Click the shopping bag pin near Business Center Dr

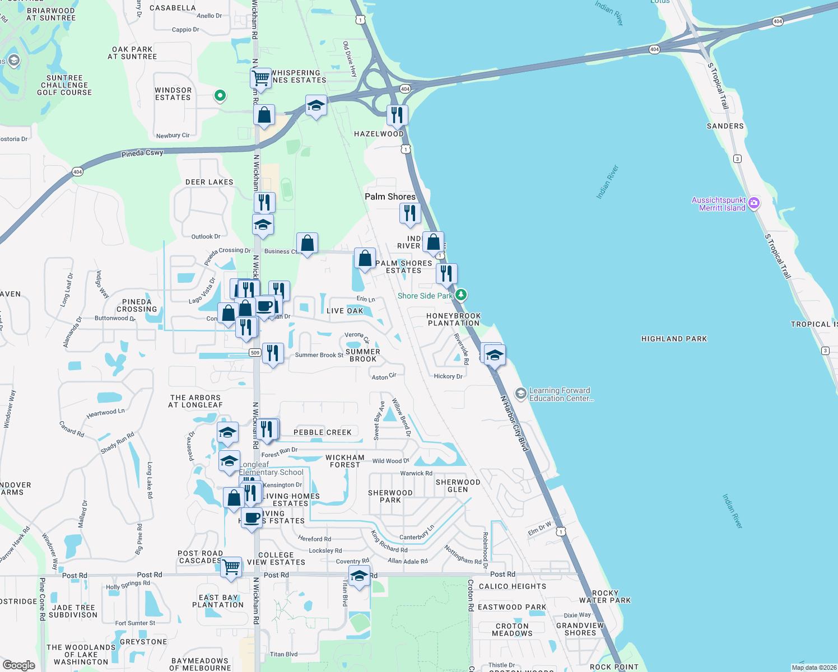(308, 243)
